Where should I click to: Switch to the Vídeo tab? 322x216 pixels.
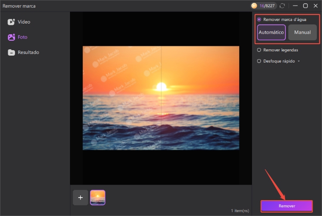point(24,22)
